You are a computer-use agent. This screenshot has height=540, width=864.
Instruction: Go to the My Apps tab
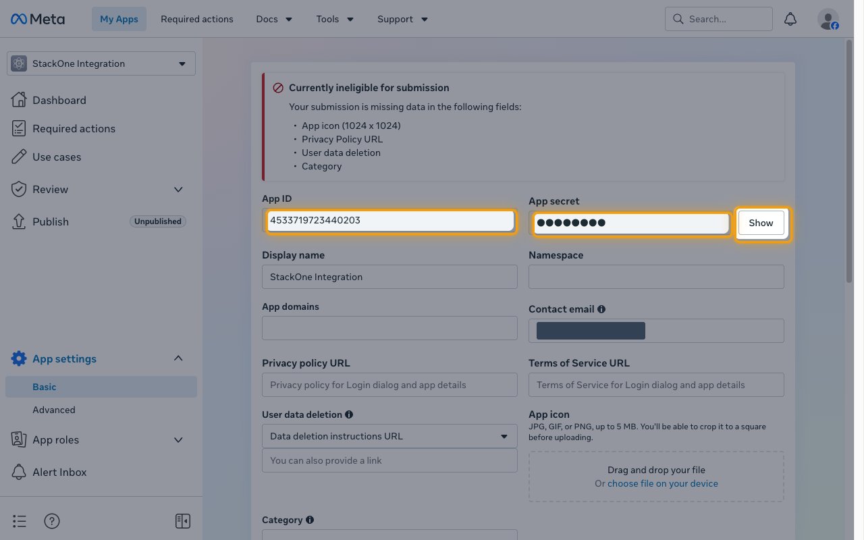pos(119,19)
